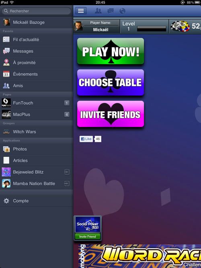Tap the PLAY NOW! button
Viewport: 201px width, 268px height.
(x=111, y=51)
